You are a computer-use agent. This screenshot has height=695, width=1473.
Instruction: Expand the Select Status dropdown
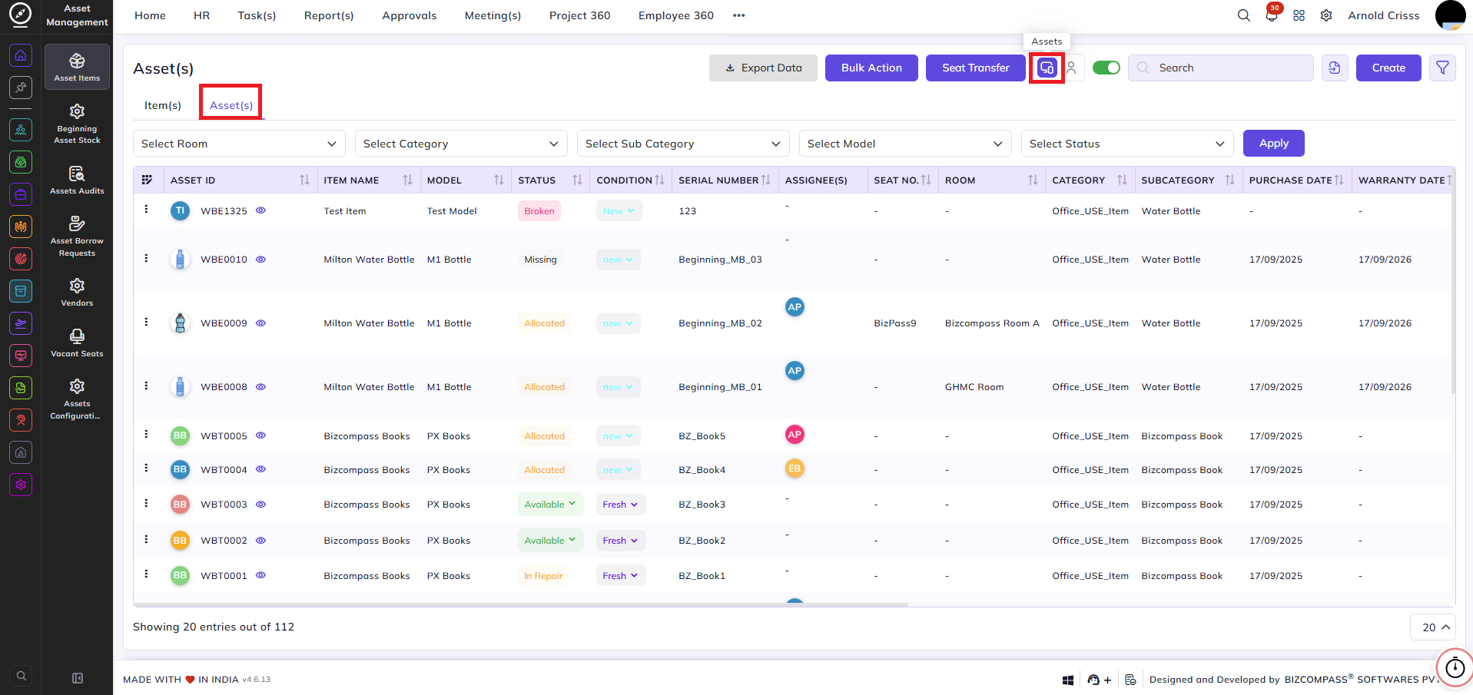1127,144
